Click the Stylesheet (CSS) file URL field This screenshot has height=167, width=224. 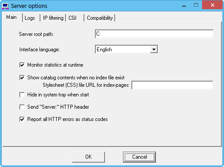click(x=172, y=85)
